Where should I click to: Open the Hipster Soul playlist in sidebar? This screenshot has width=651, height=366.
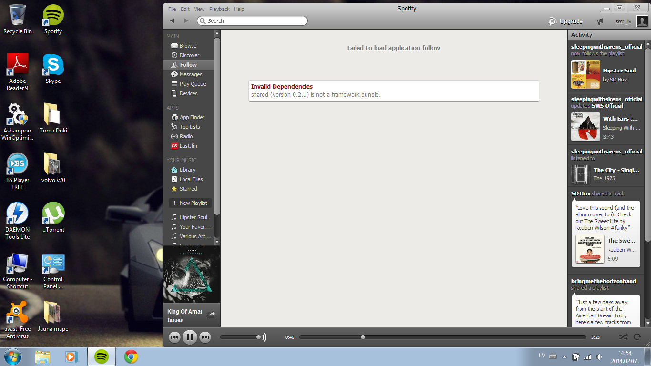tap(188, 217)
